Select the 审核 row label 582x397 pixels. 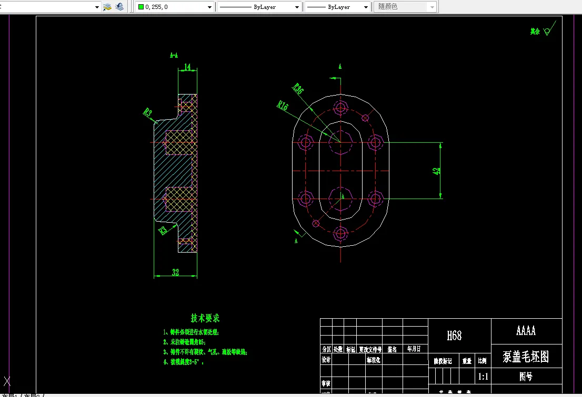326,383
